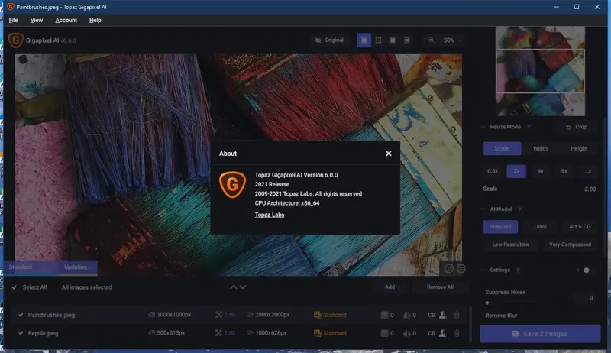
Task: Collapse the Settings section
Action: [483, 270]
